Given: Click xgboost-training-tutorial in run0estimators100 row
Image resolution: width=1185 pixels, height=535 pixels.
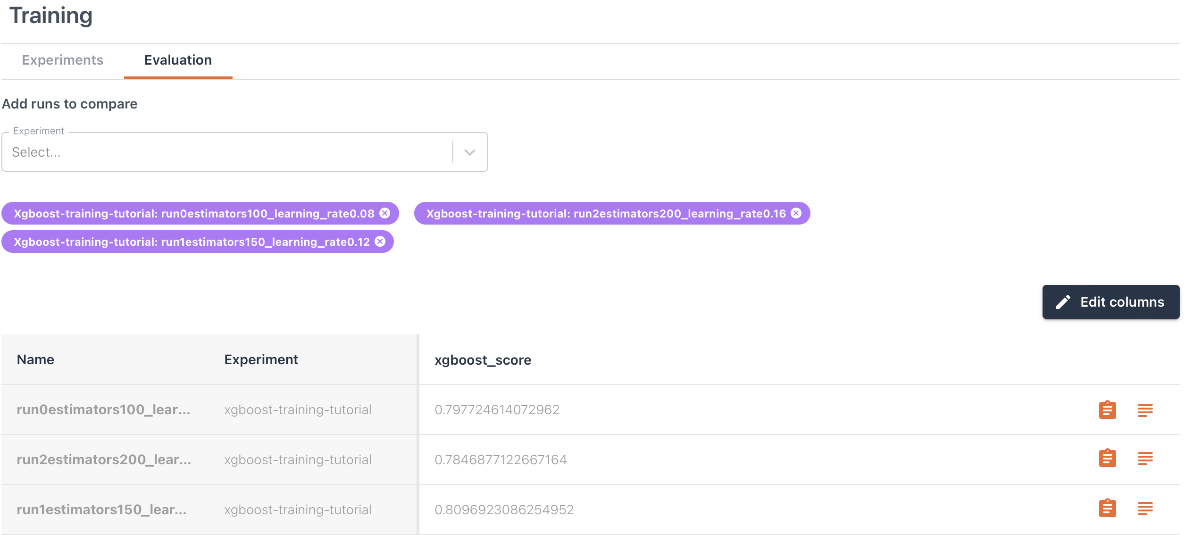Looking at the screenshot, I should [x=298, y=410].
